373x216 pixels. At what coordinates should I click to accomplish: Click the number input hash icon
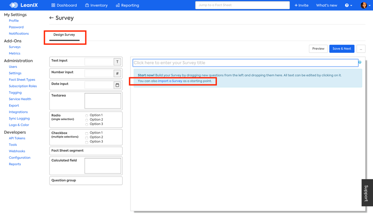click(x=117, y=73)
